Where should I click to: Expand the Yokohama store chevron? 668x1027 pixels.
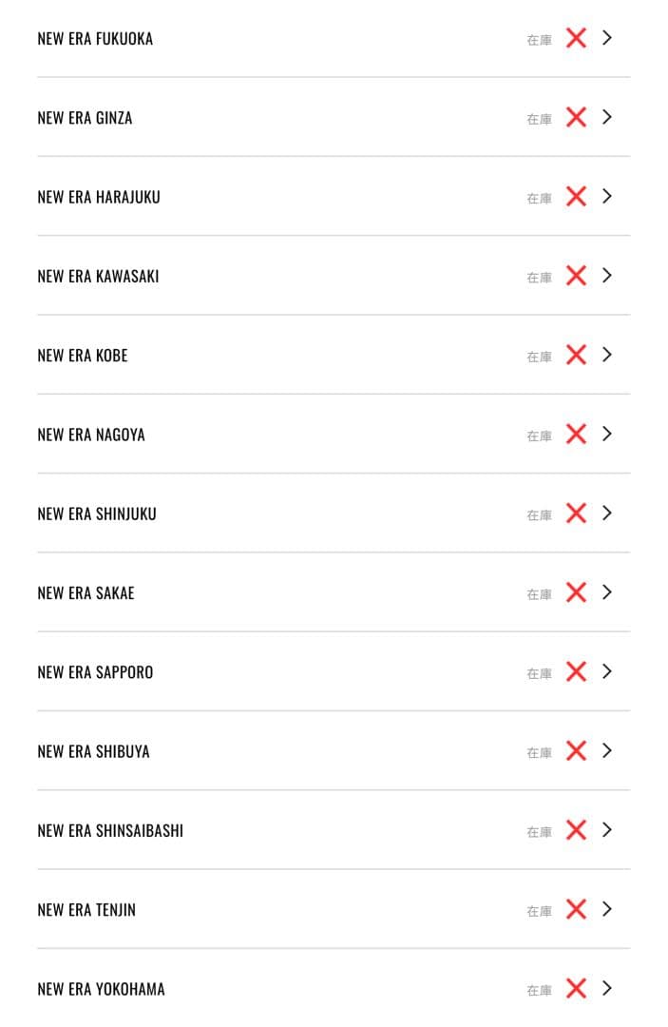[x=608, y=989]
